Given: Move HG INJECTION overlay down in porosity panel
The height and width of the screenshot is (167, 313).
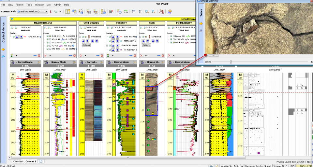Looking at the screenshot, I should [117, 50].
